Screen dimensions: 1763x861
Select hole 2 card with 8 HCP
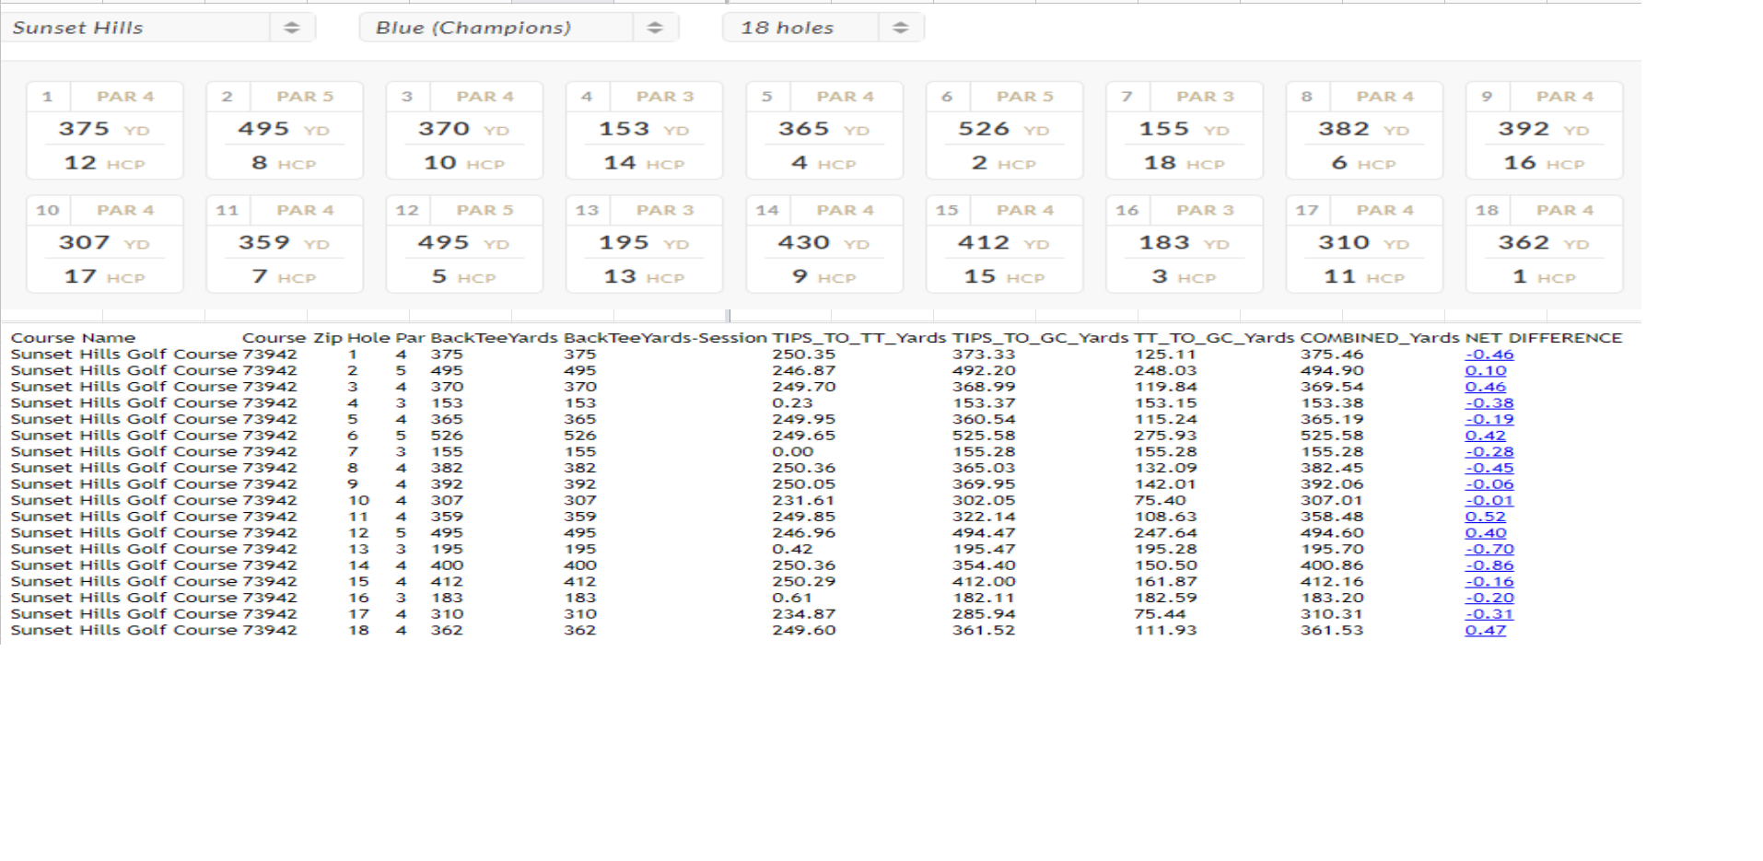[x=285, y=131]
